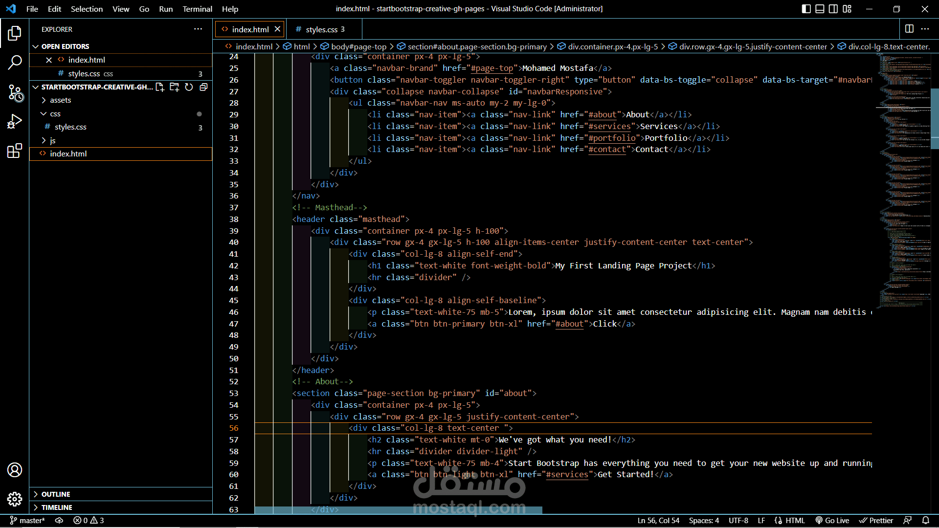Close index.html in Open Editors list

49,60
